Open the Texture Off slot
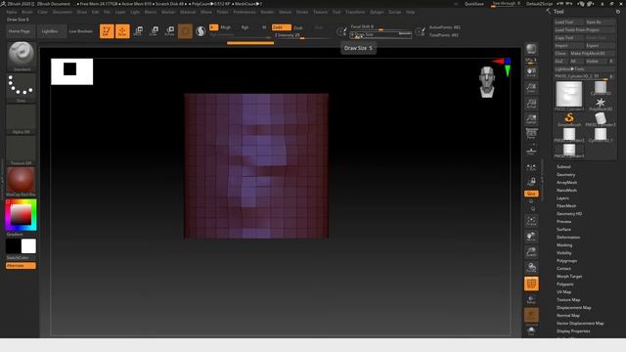 tap(22, 151)
